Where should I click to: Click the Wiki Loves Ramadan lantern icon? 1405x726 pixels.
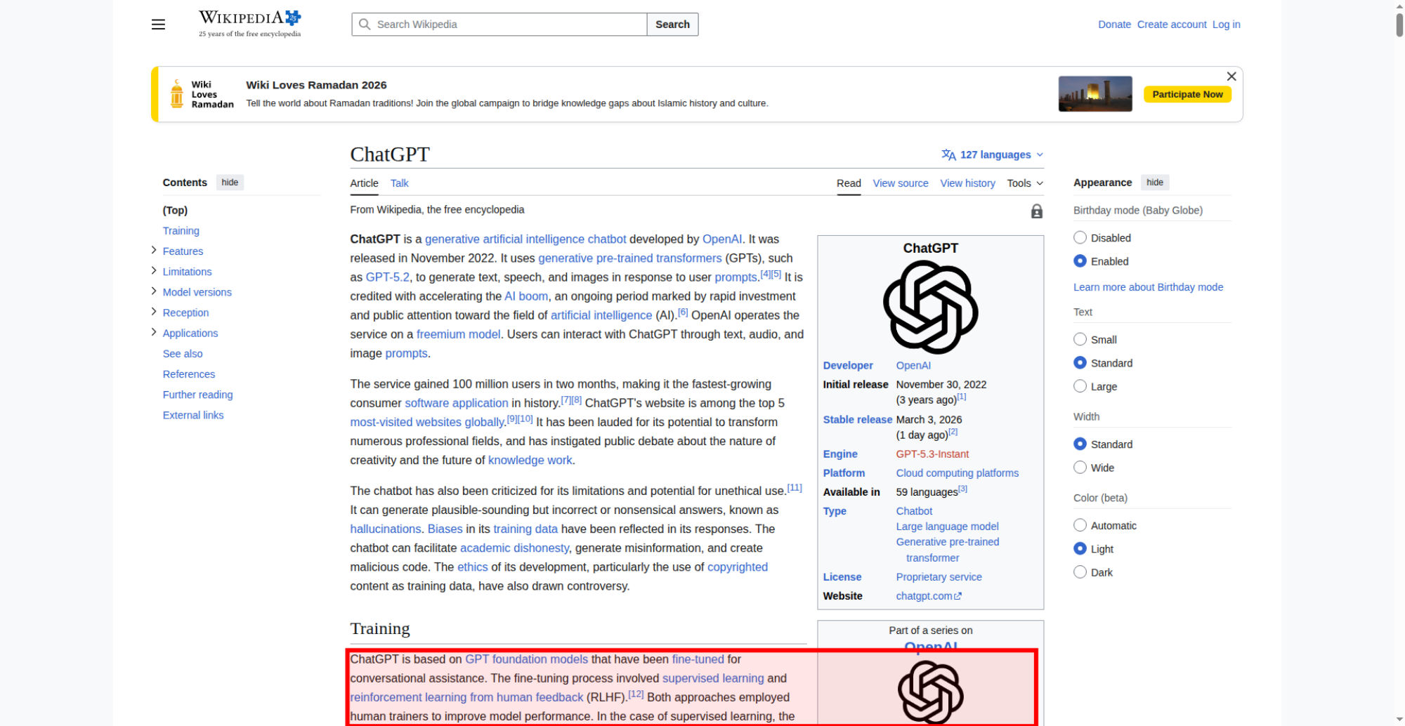(178, 93)
